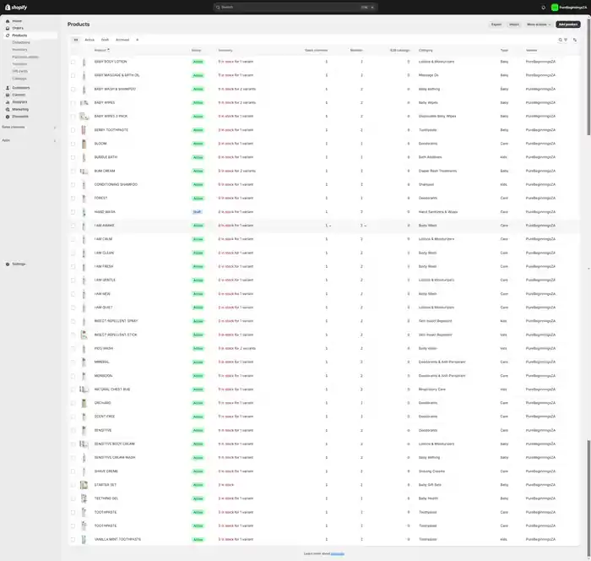Open Collections in the sidebar

click(x=21, y=42)
